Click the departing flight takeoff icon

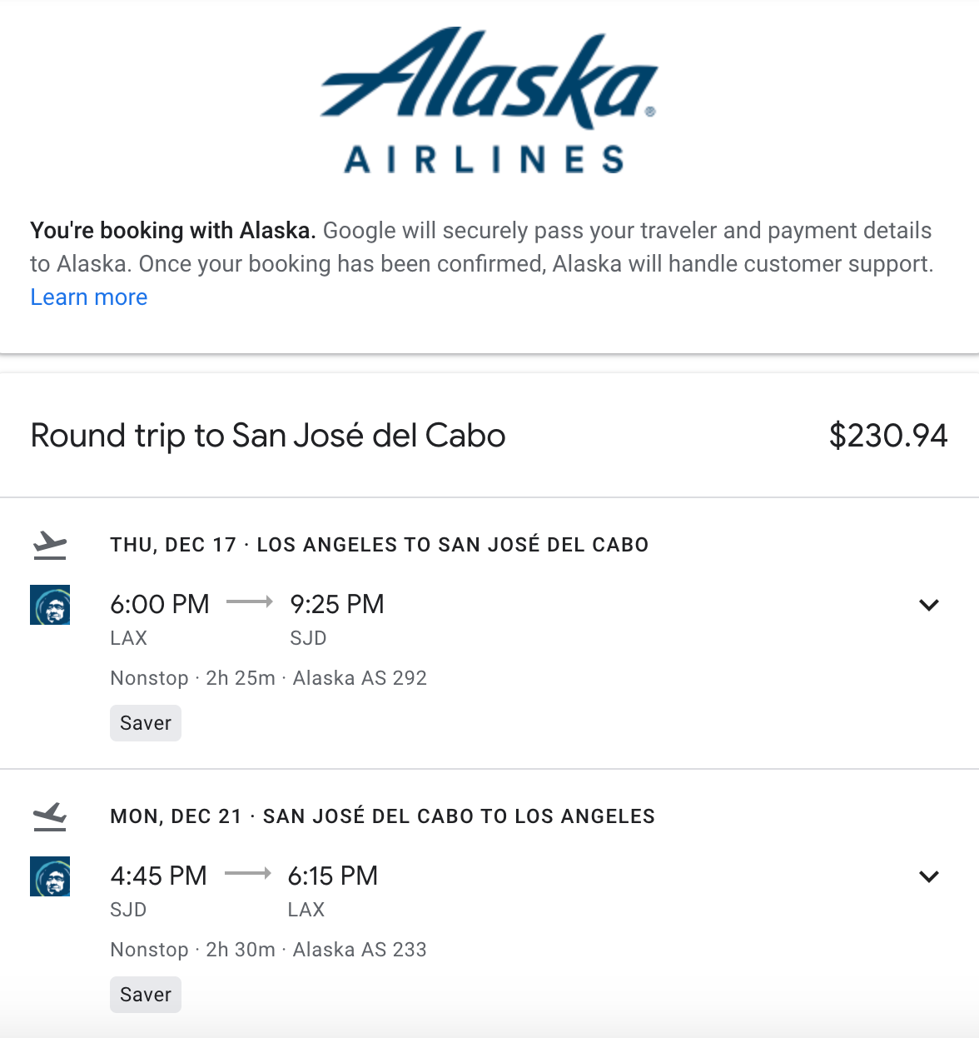[50, 546]
